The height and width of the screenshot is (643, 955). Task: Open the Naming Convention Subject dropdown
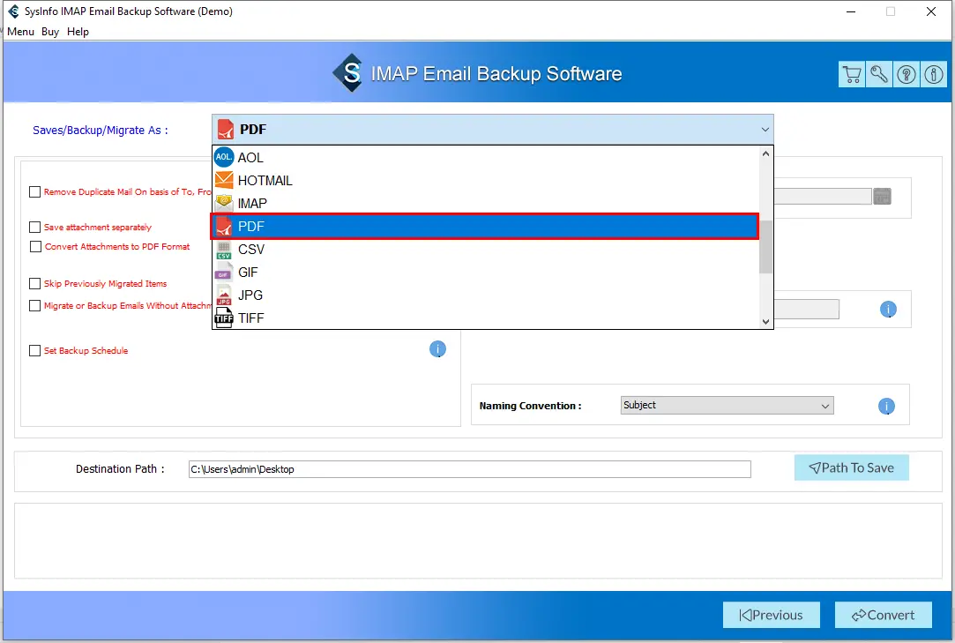727,406
